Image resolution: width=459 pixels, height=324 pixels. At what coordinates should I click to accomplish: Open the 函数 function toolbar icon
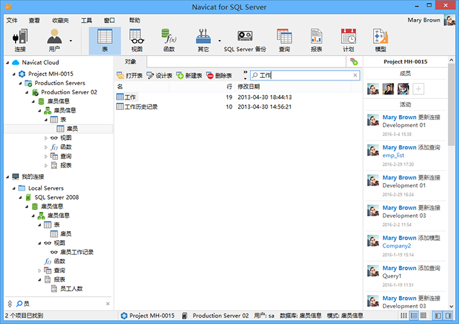pos(169,41)
